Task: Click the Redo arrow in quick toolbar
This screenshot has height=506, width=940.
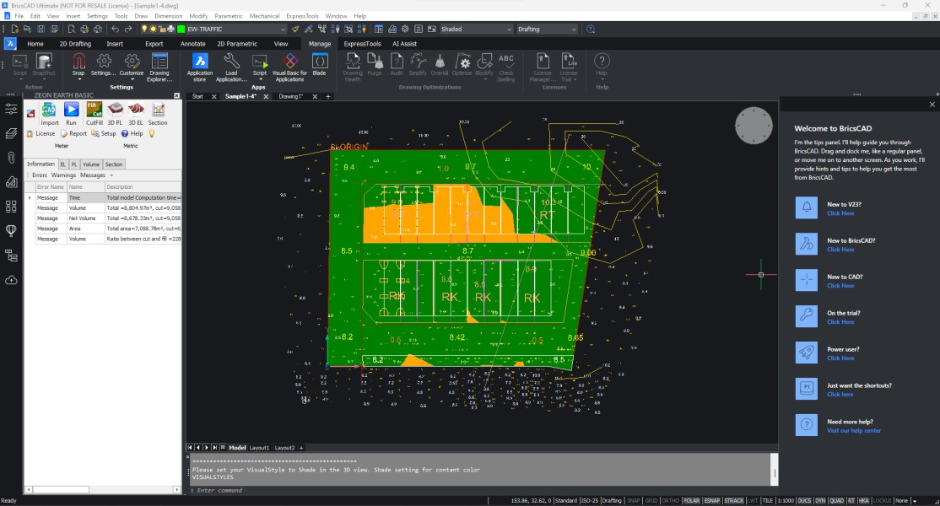Action: 128,29
